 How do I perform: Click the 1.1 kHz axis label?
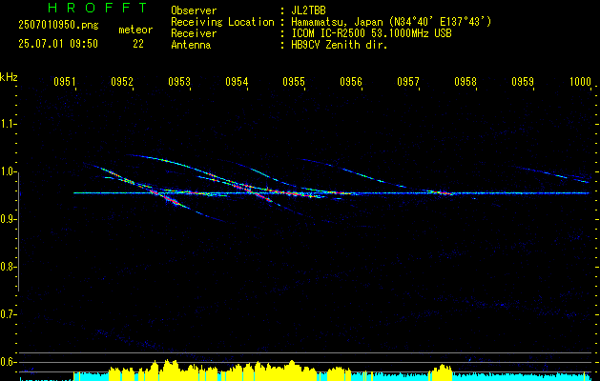[8, 124]
